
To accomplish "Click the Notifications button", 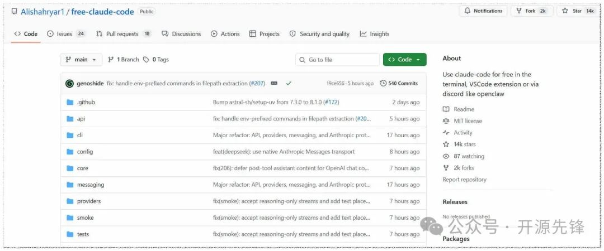I will (x=483, y=11).
